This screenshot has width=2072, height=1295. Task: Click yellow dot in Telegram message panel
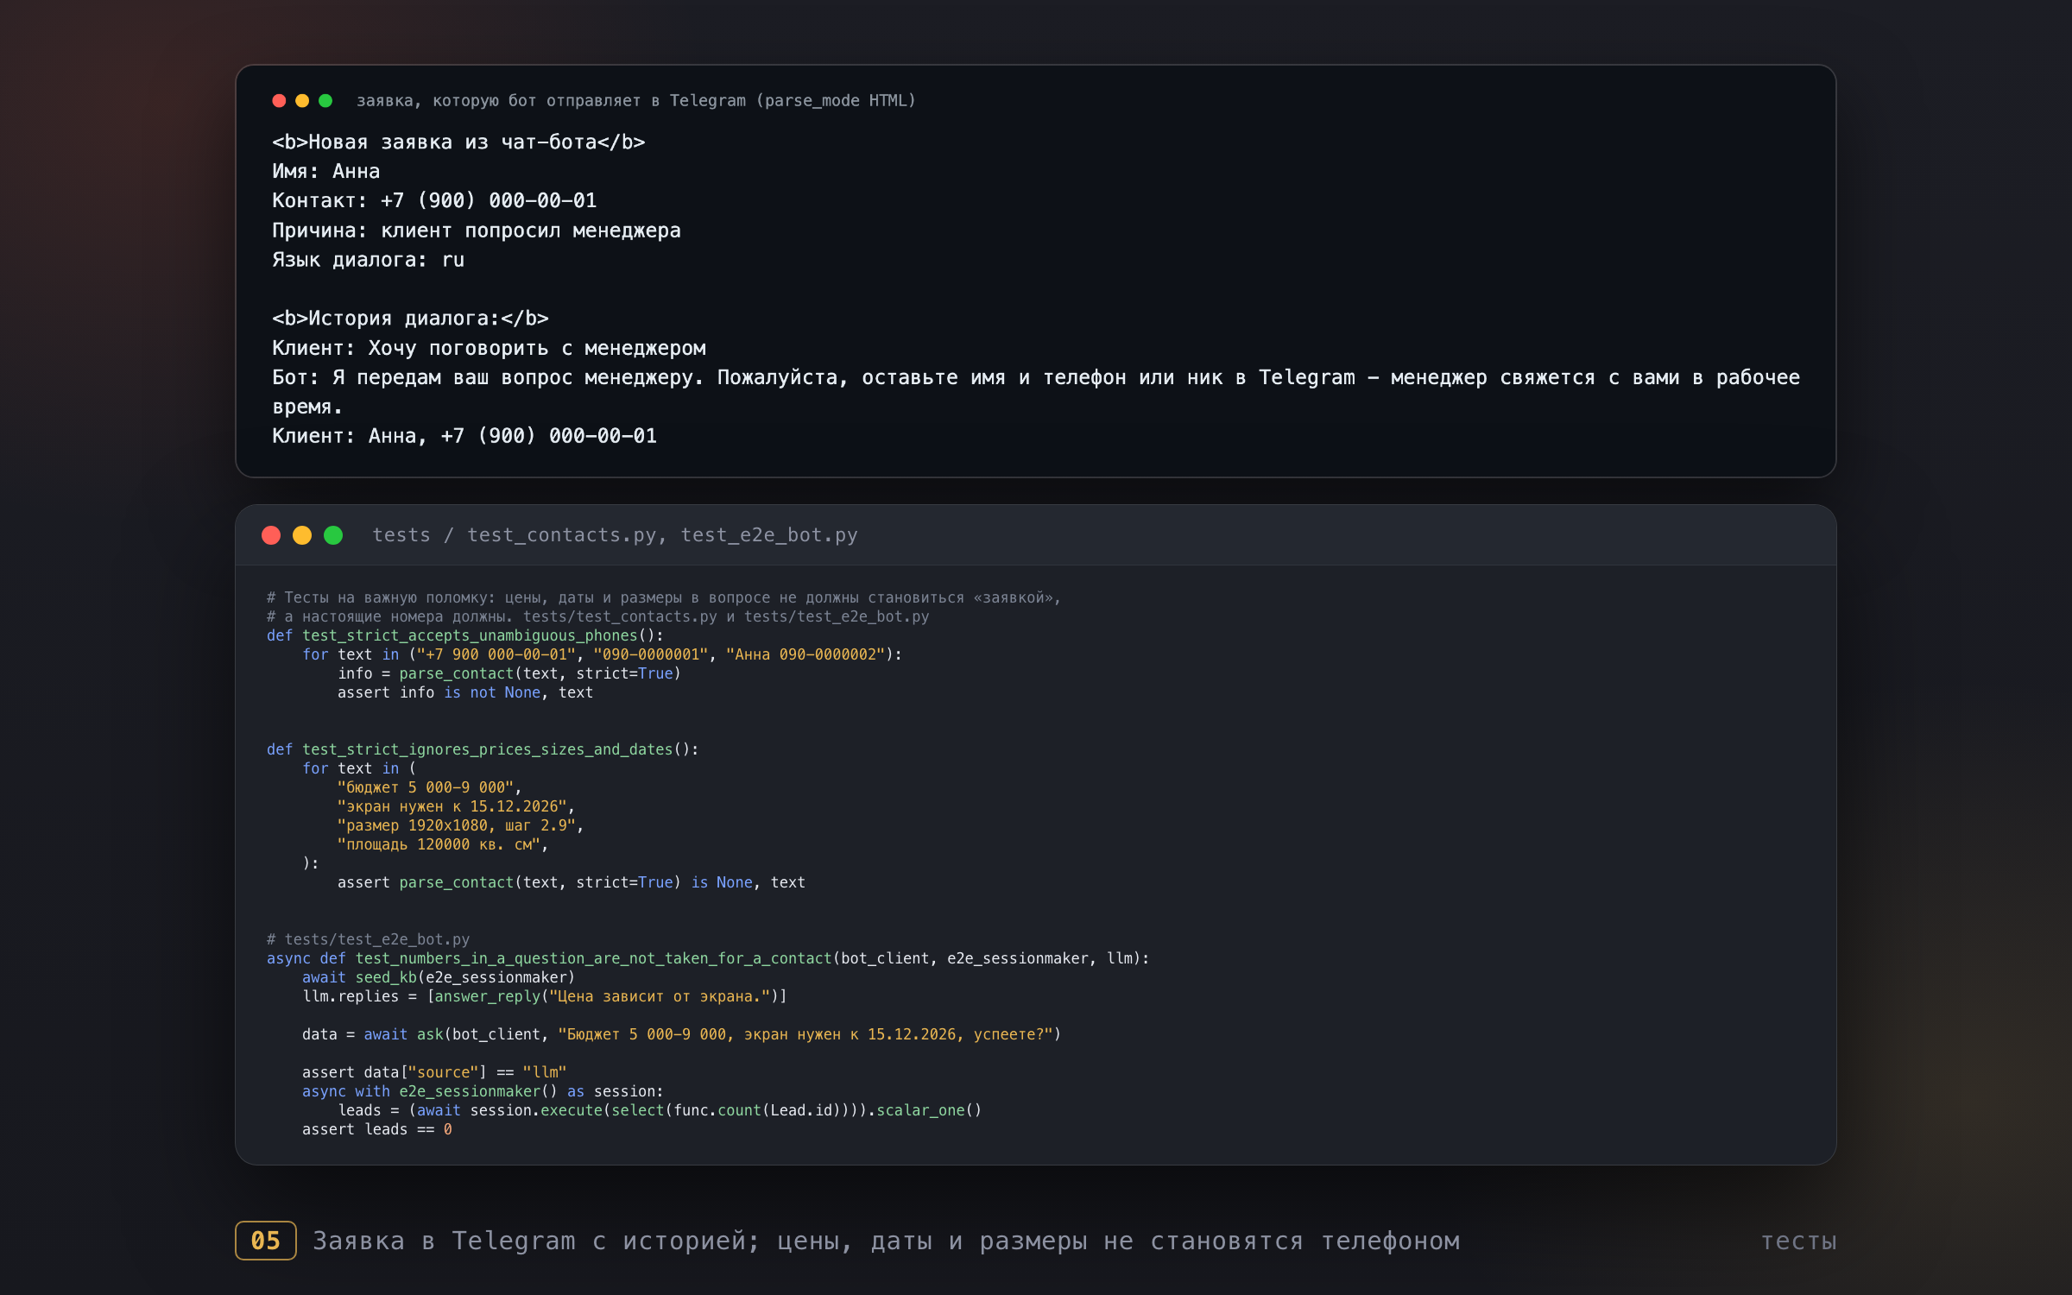click(302, 101)
